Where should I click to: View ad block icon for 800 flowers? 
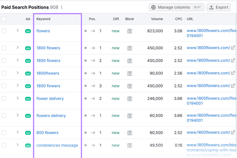130,133
